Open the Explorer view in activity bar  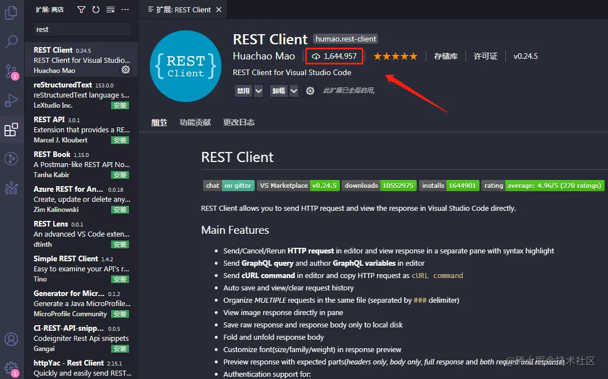11,12
